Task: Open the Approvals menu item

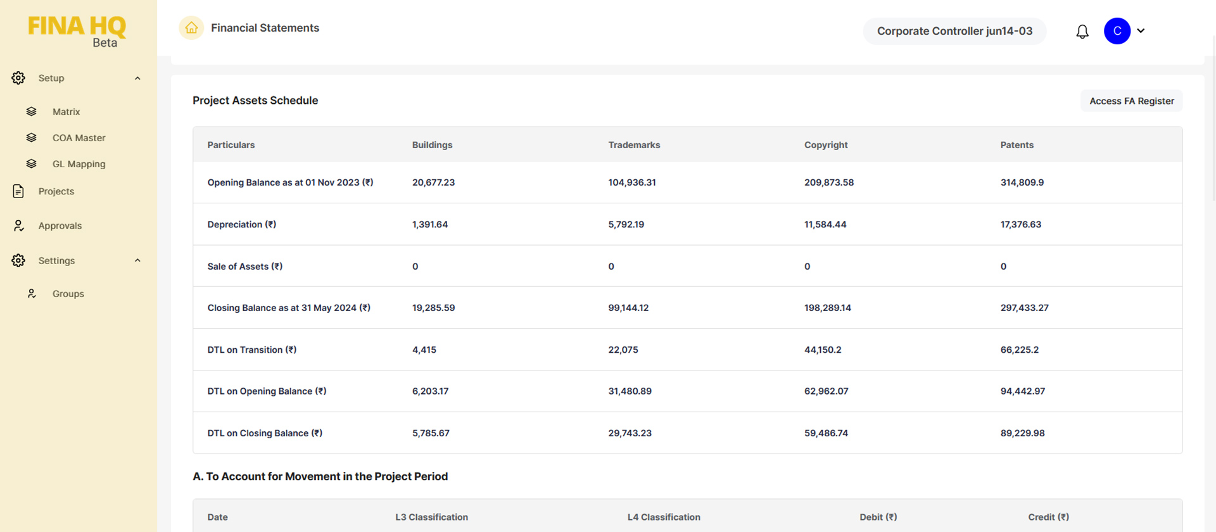Action: pos(60,225)
